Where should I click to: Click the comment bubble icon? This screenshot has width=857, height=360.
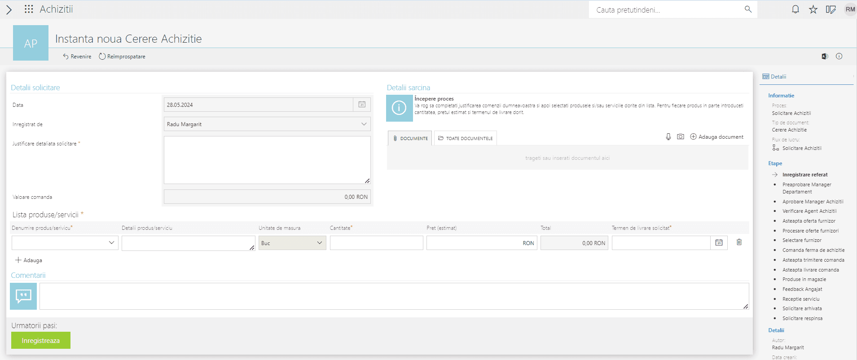tap(23, 296)
